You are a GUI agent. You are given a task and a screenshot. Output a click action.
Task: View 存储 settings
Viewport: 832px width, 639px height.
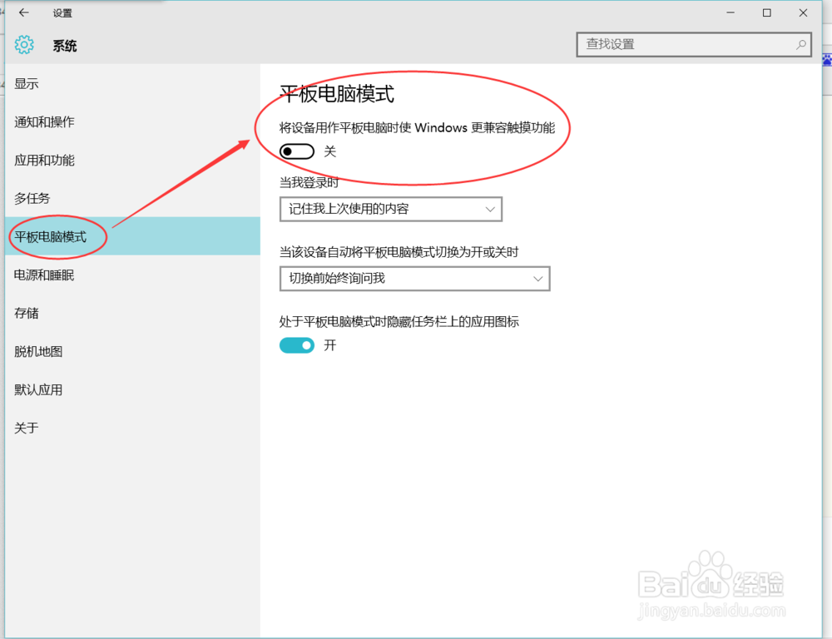pos(29,313)
